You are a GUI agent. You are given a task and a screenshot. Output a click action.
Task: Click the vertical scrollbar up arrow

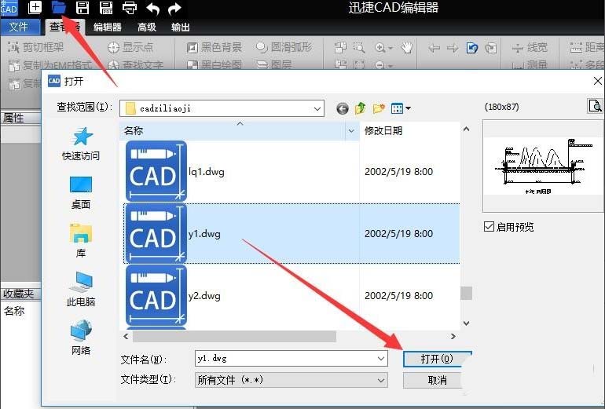point(466,130)
